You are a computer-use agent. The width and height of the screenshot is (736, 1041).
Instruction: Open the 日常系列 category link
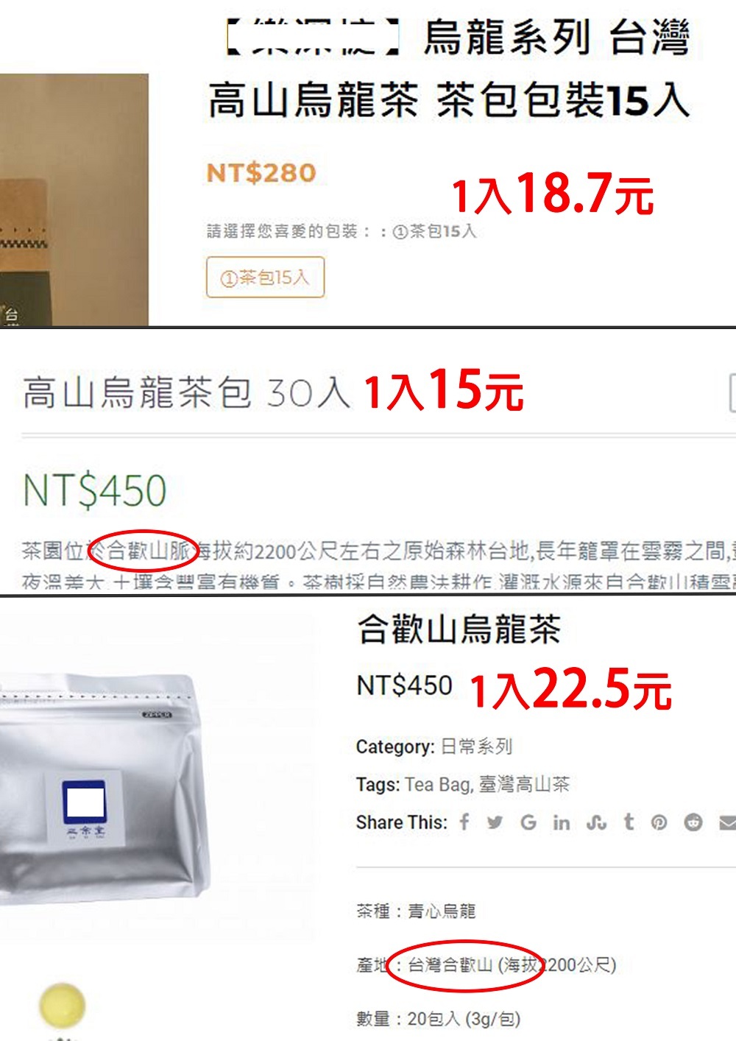477,747
